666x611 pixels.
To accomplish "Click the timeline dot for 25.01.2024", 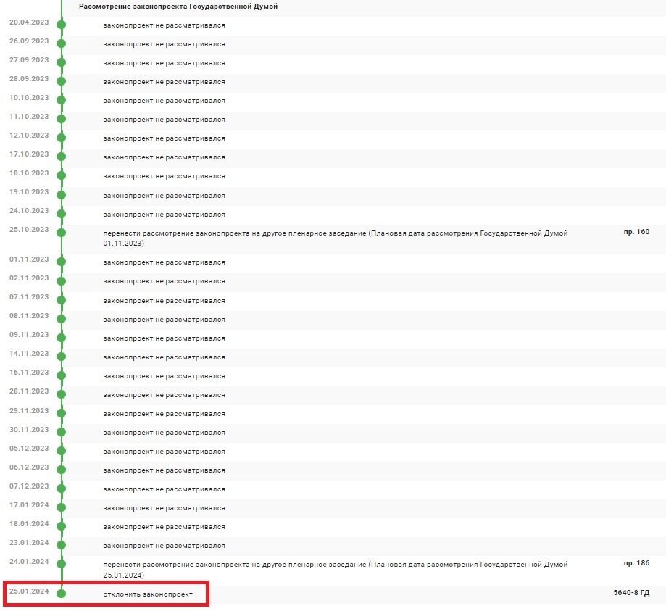I will (61, 594).
